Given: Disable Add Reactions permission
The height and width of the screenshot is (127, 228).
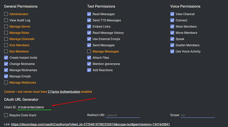Looking at the screenshot, I should tap(89, 70).
